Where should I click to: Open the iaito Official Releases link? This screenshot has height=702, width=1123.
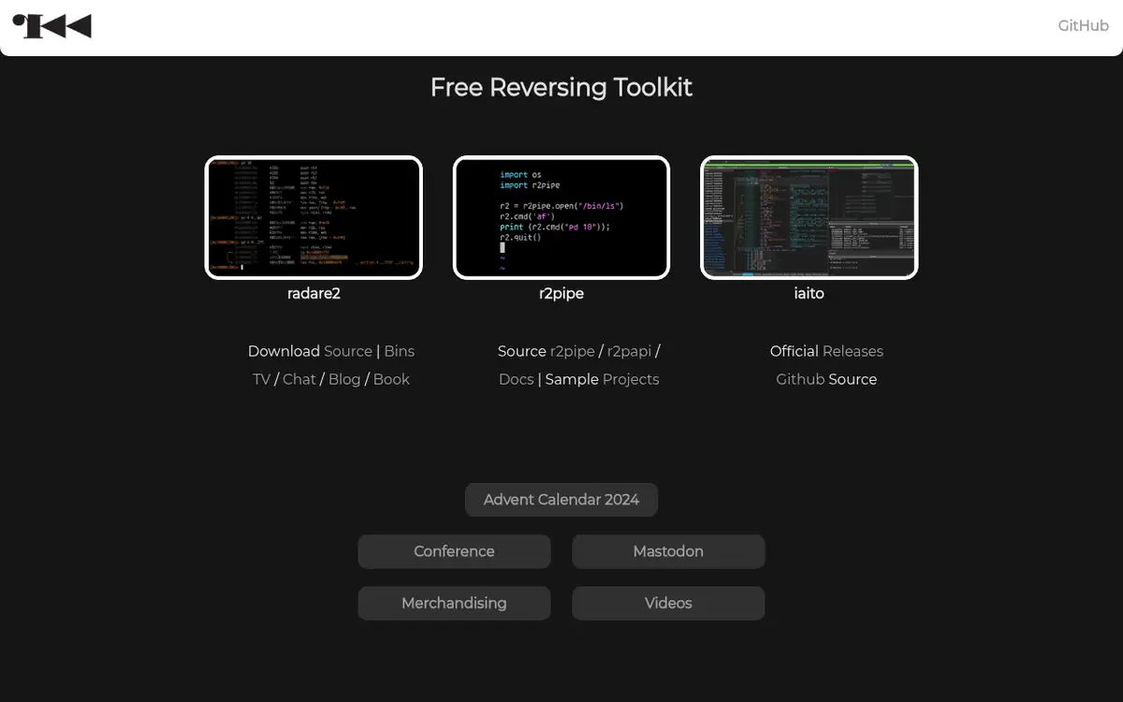[x=853, y=351]
